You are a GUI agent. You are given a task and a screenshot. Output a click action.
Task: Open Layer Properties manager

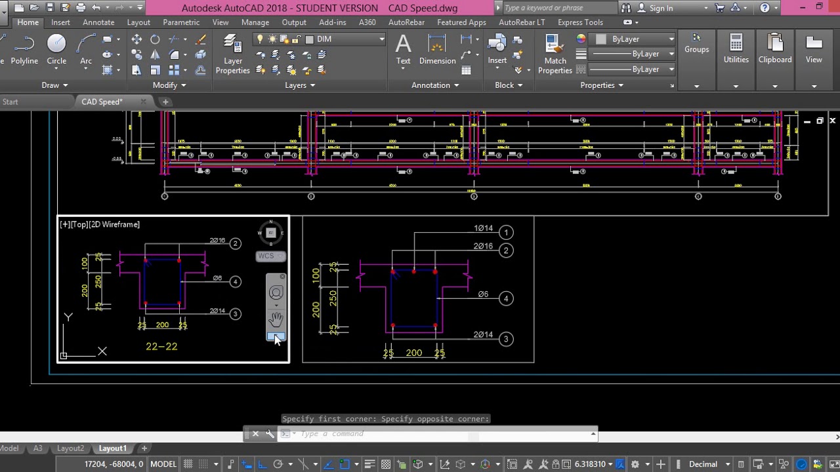pyautogui.click(x=233, y=54)
